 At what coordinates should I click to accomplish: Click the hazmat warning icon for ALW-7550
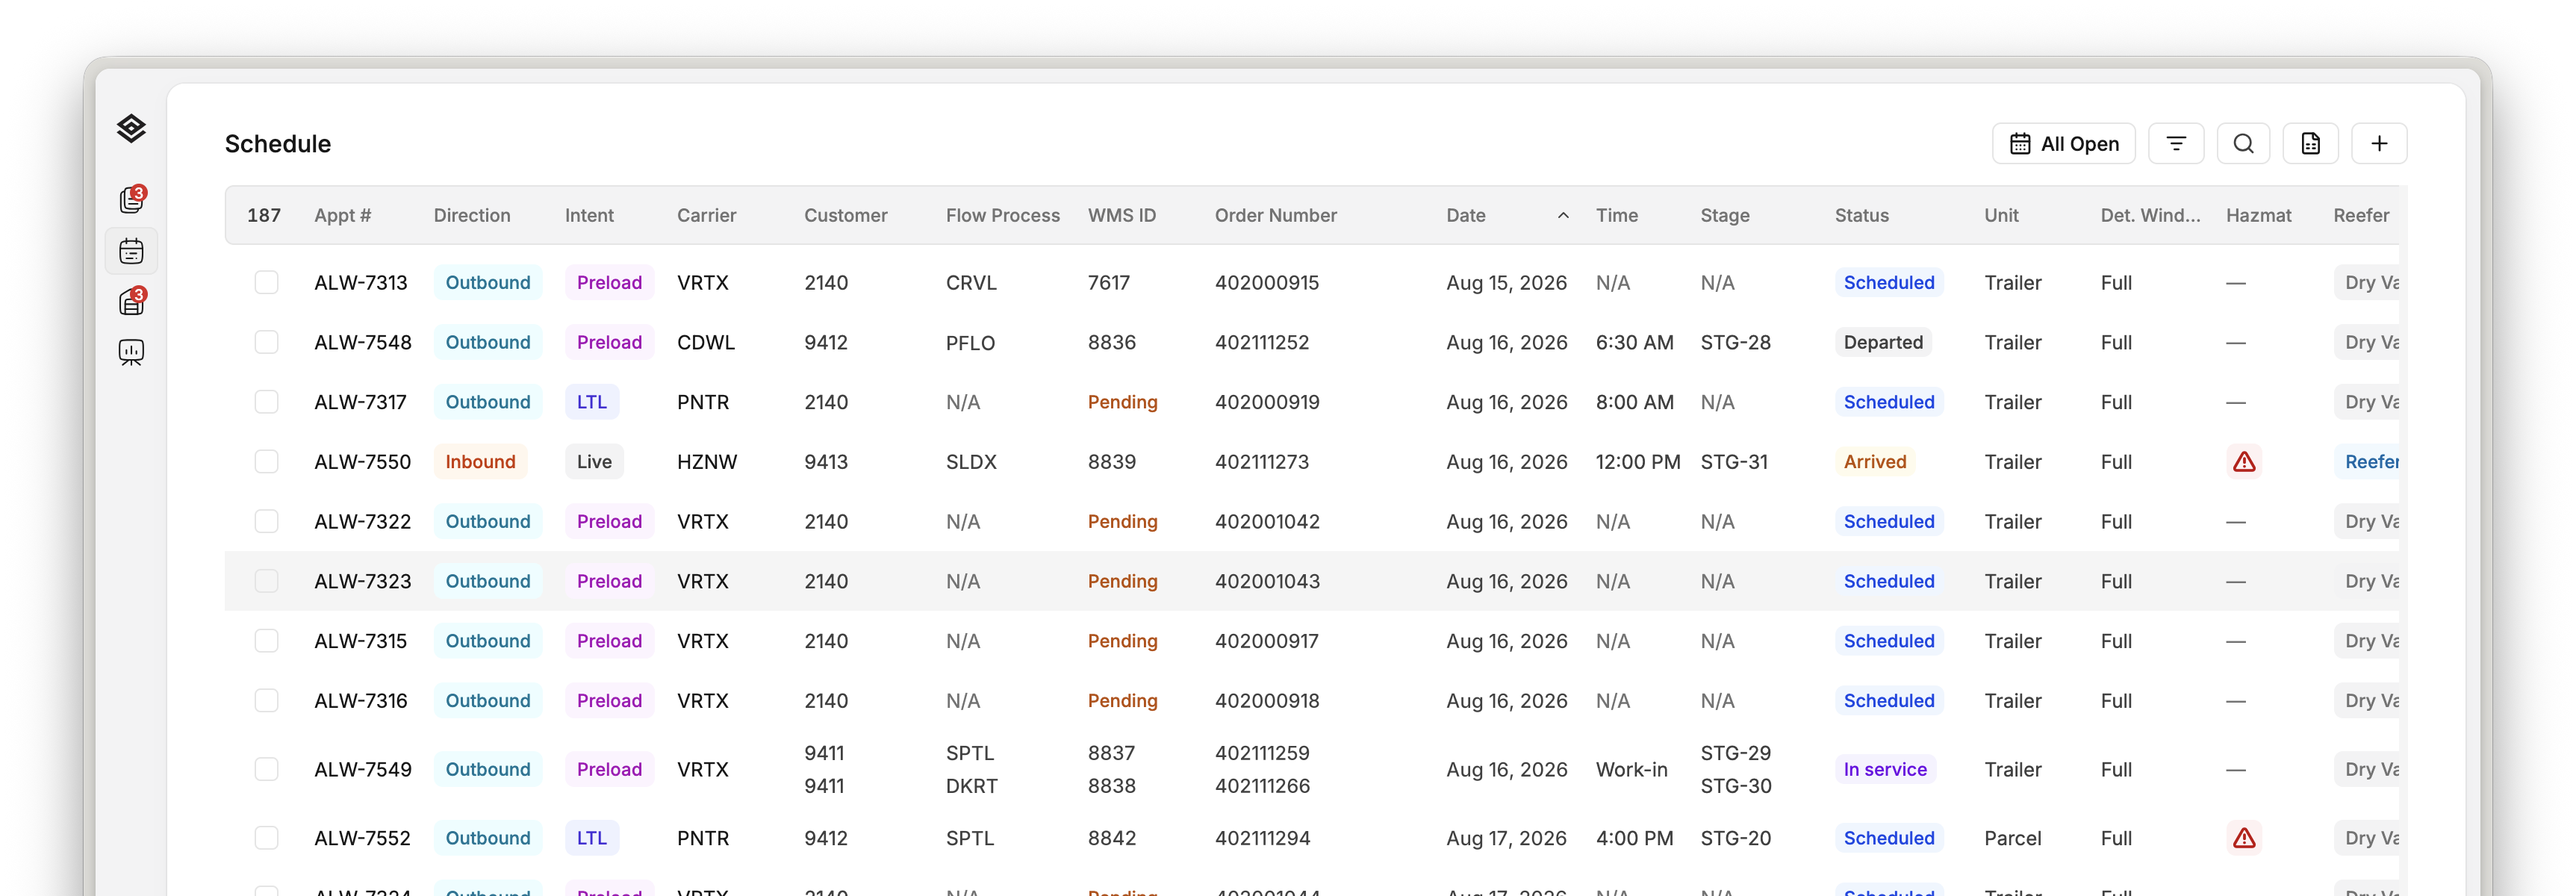2243,461
